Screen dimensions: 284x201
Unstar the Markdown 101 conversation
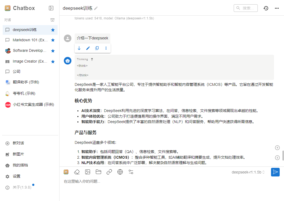[x=53, y=40]
